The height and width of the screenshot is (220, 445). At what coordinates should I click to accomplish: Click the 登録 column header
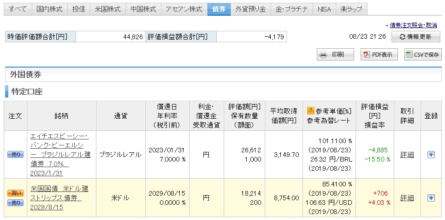click(431, 116)
